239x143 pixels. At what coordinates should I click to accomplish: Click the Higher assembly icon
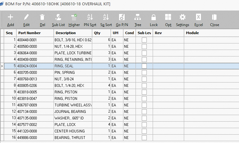(74, 17)
